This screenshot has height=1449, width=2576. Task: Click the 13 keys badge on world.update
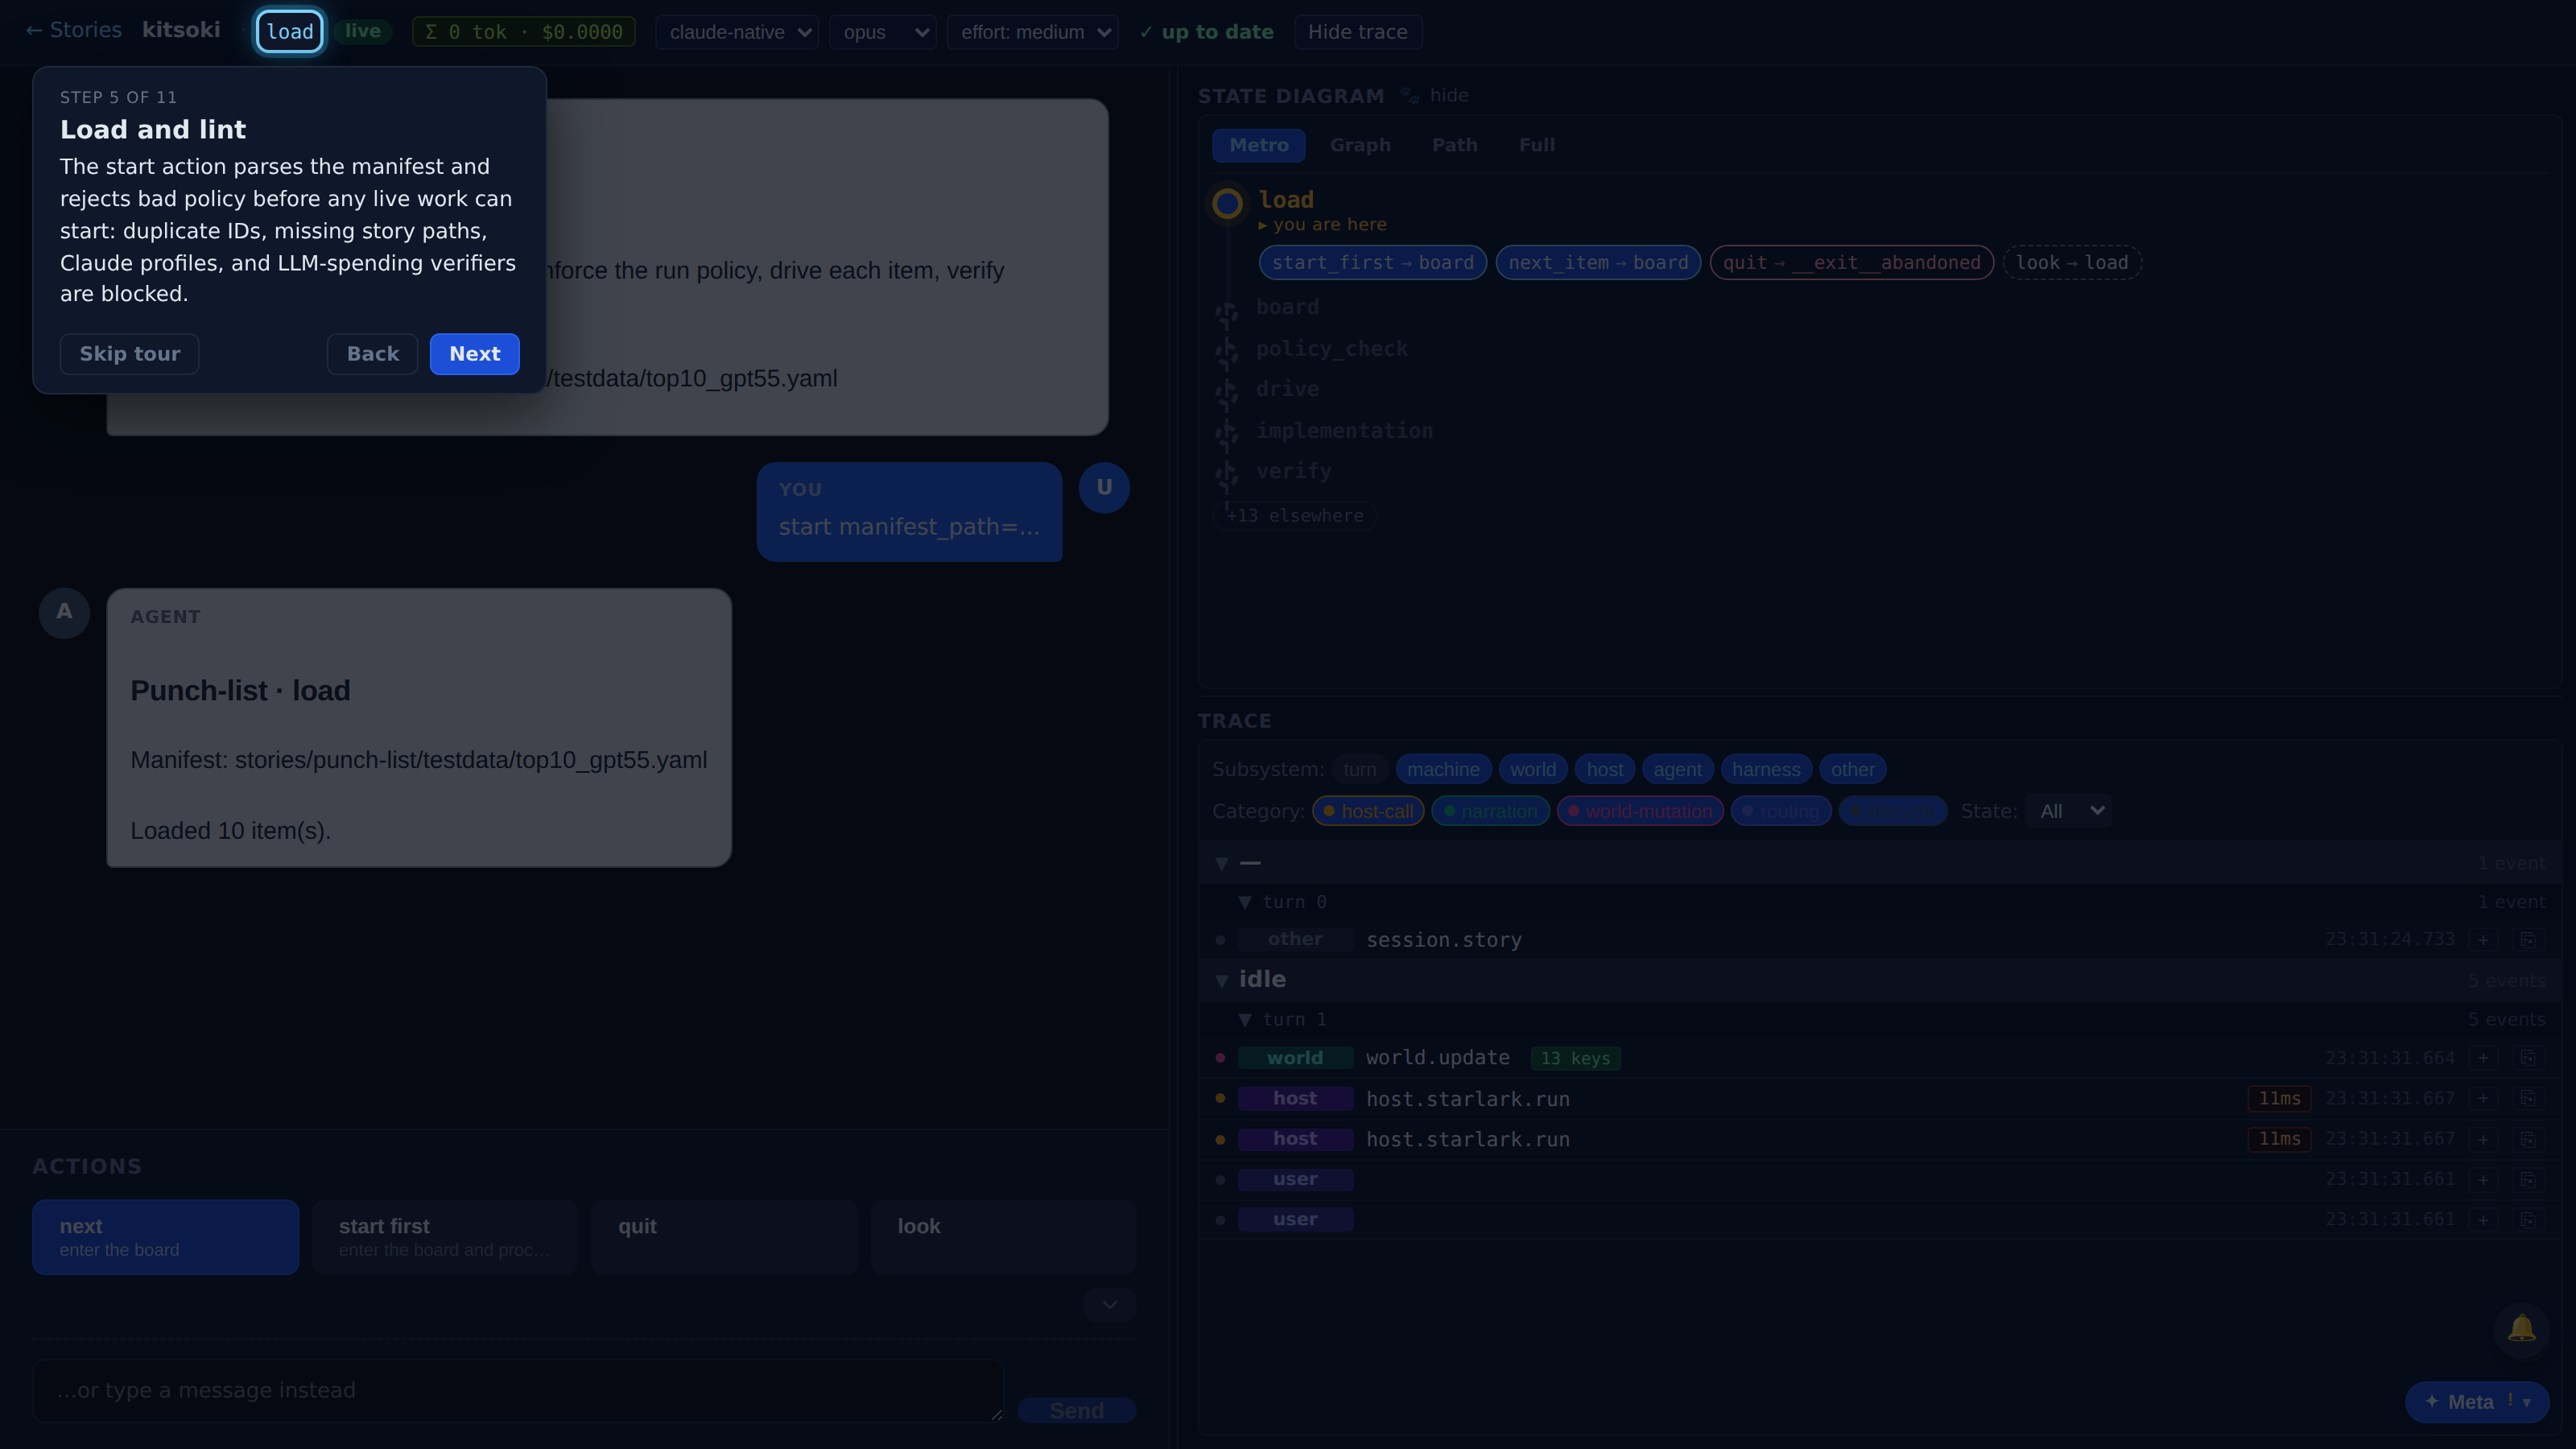[x=1575, y=1059]
